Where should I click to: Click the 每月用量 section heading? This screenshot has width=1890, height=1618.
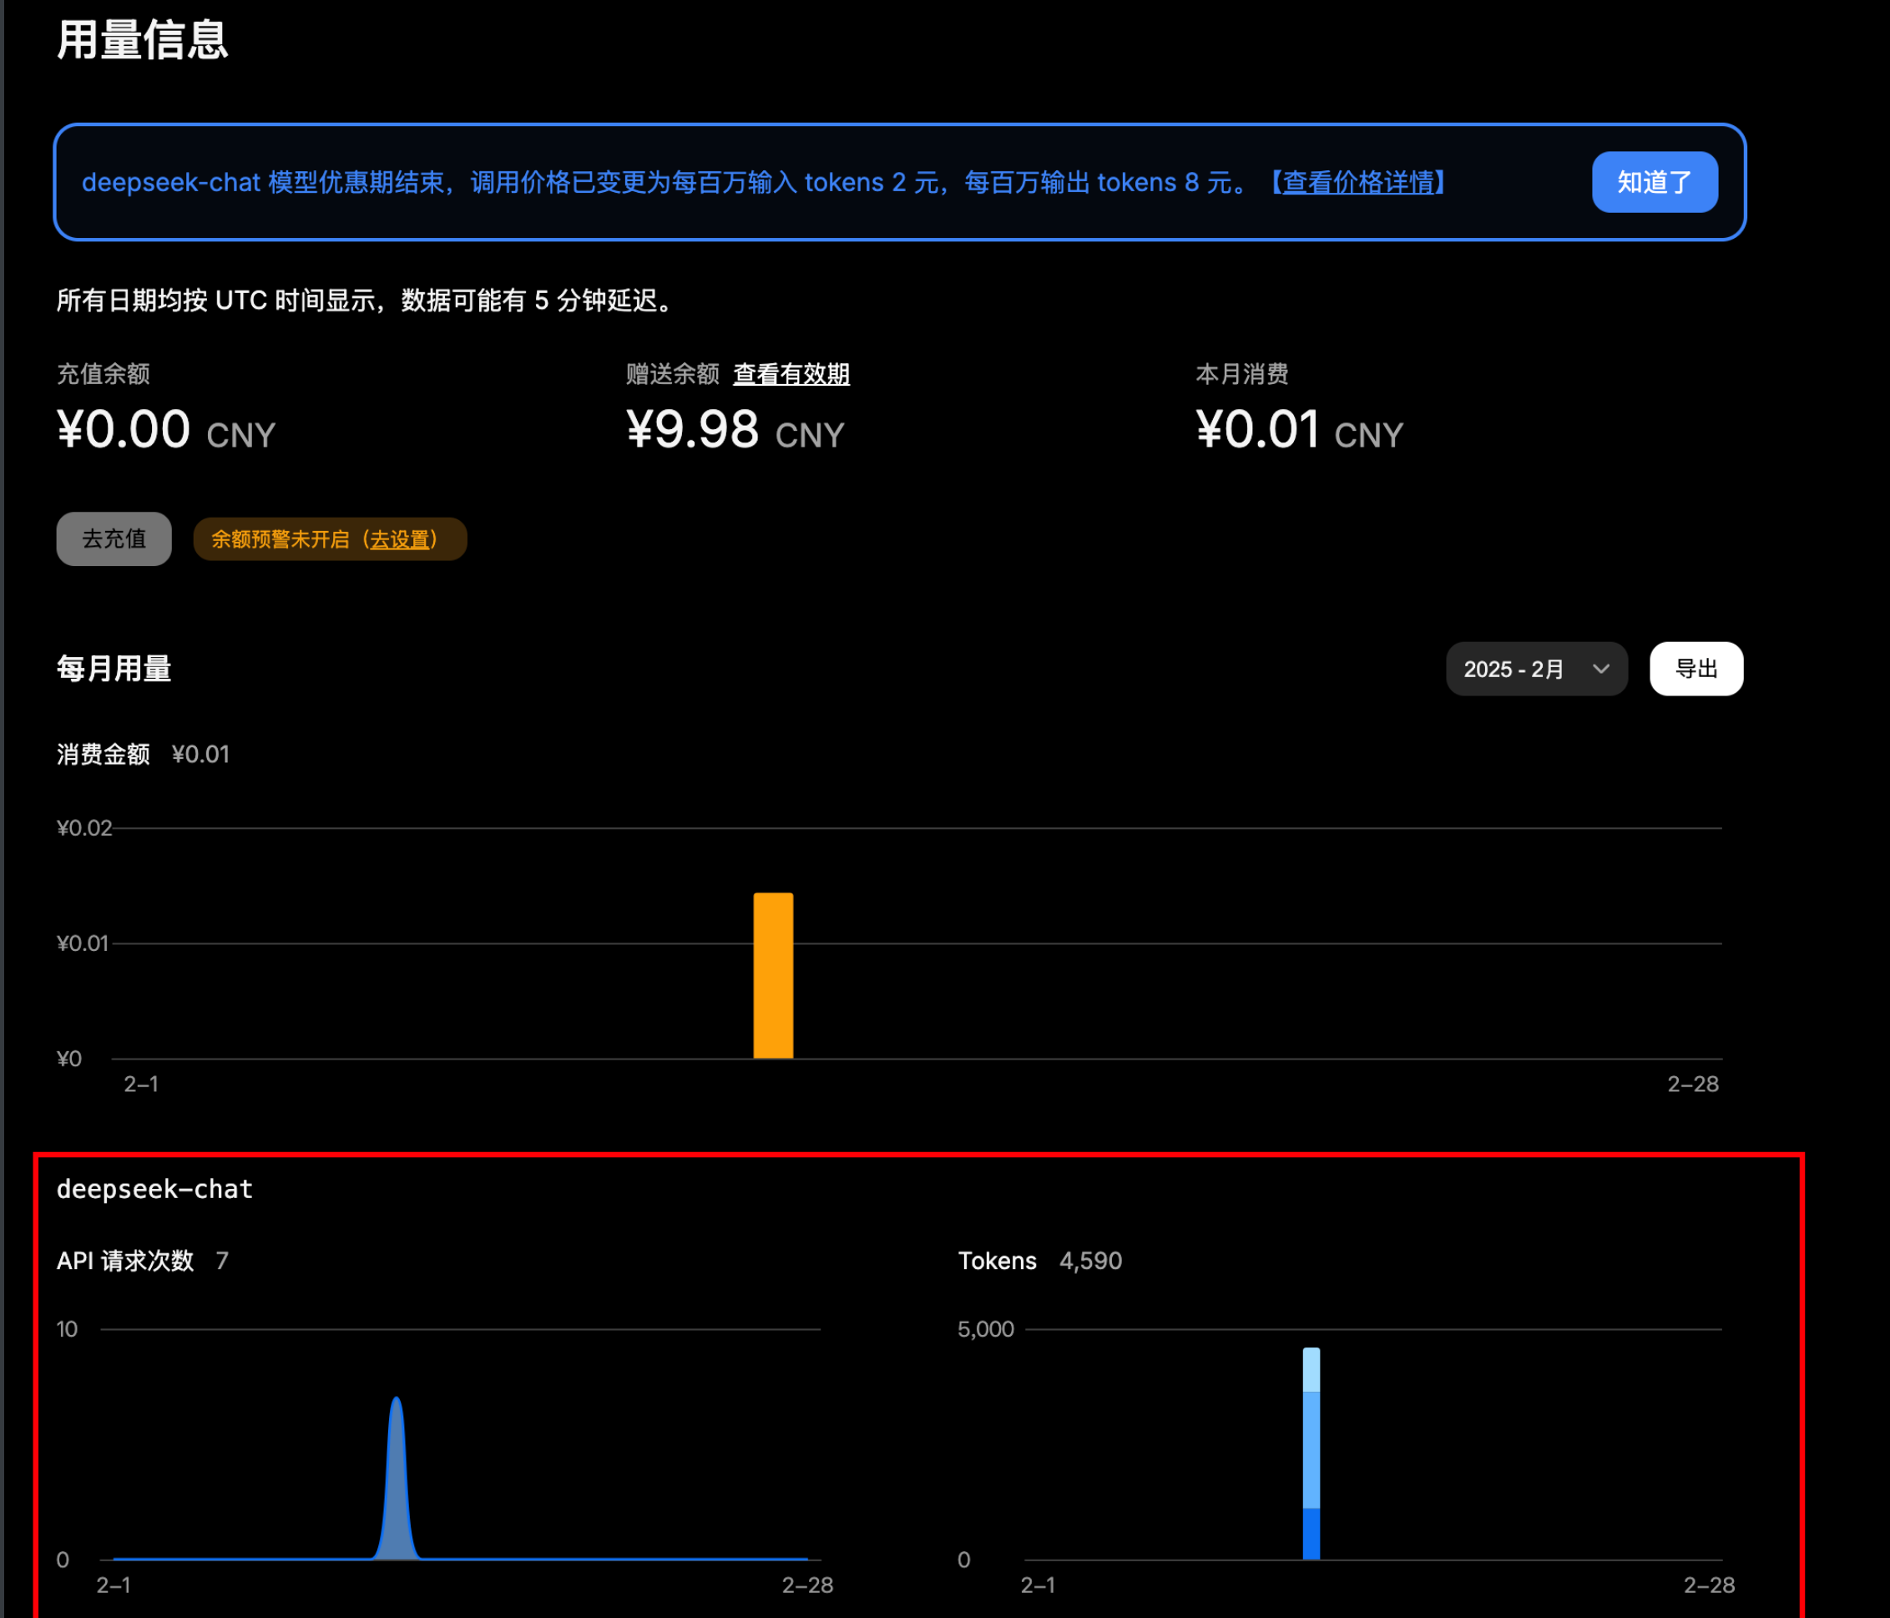[x=114, y=670]
